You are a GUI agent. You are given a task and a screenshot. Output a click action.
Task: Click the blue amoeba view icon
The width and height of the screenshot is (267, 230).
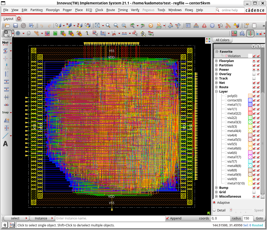click(x=242, y=33)
